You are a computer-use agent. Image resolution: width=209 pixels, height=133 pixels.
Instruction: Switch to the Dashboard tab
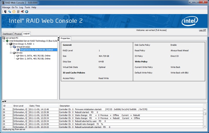point(8,34)
